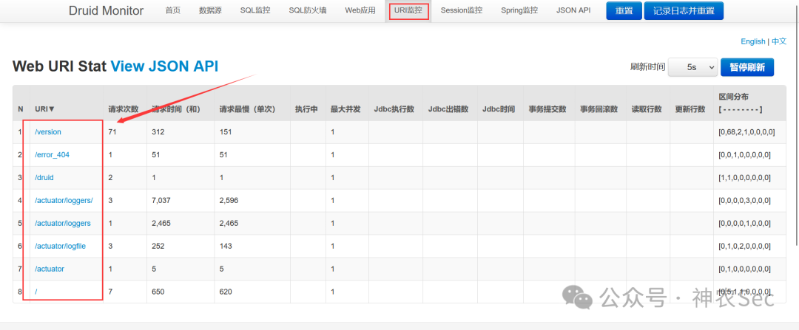Sort by the URI column header
The image size is (799, 330).
45,109
